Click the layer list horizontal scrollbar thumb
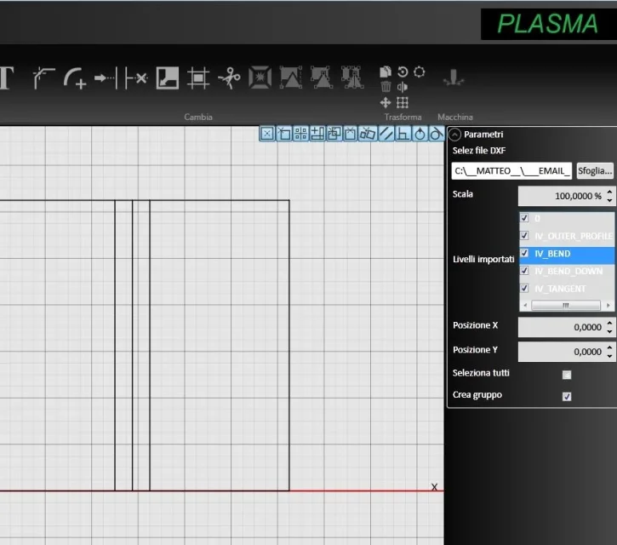The image size is (617, 545). [566, 306]
